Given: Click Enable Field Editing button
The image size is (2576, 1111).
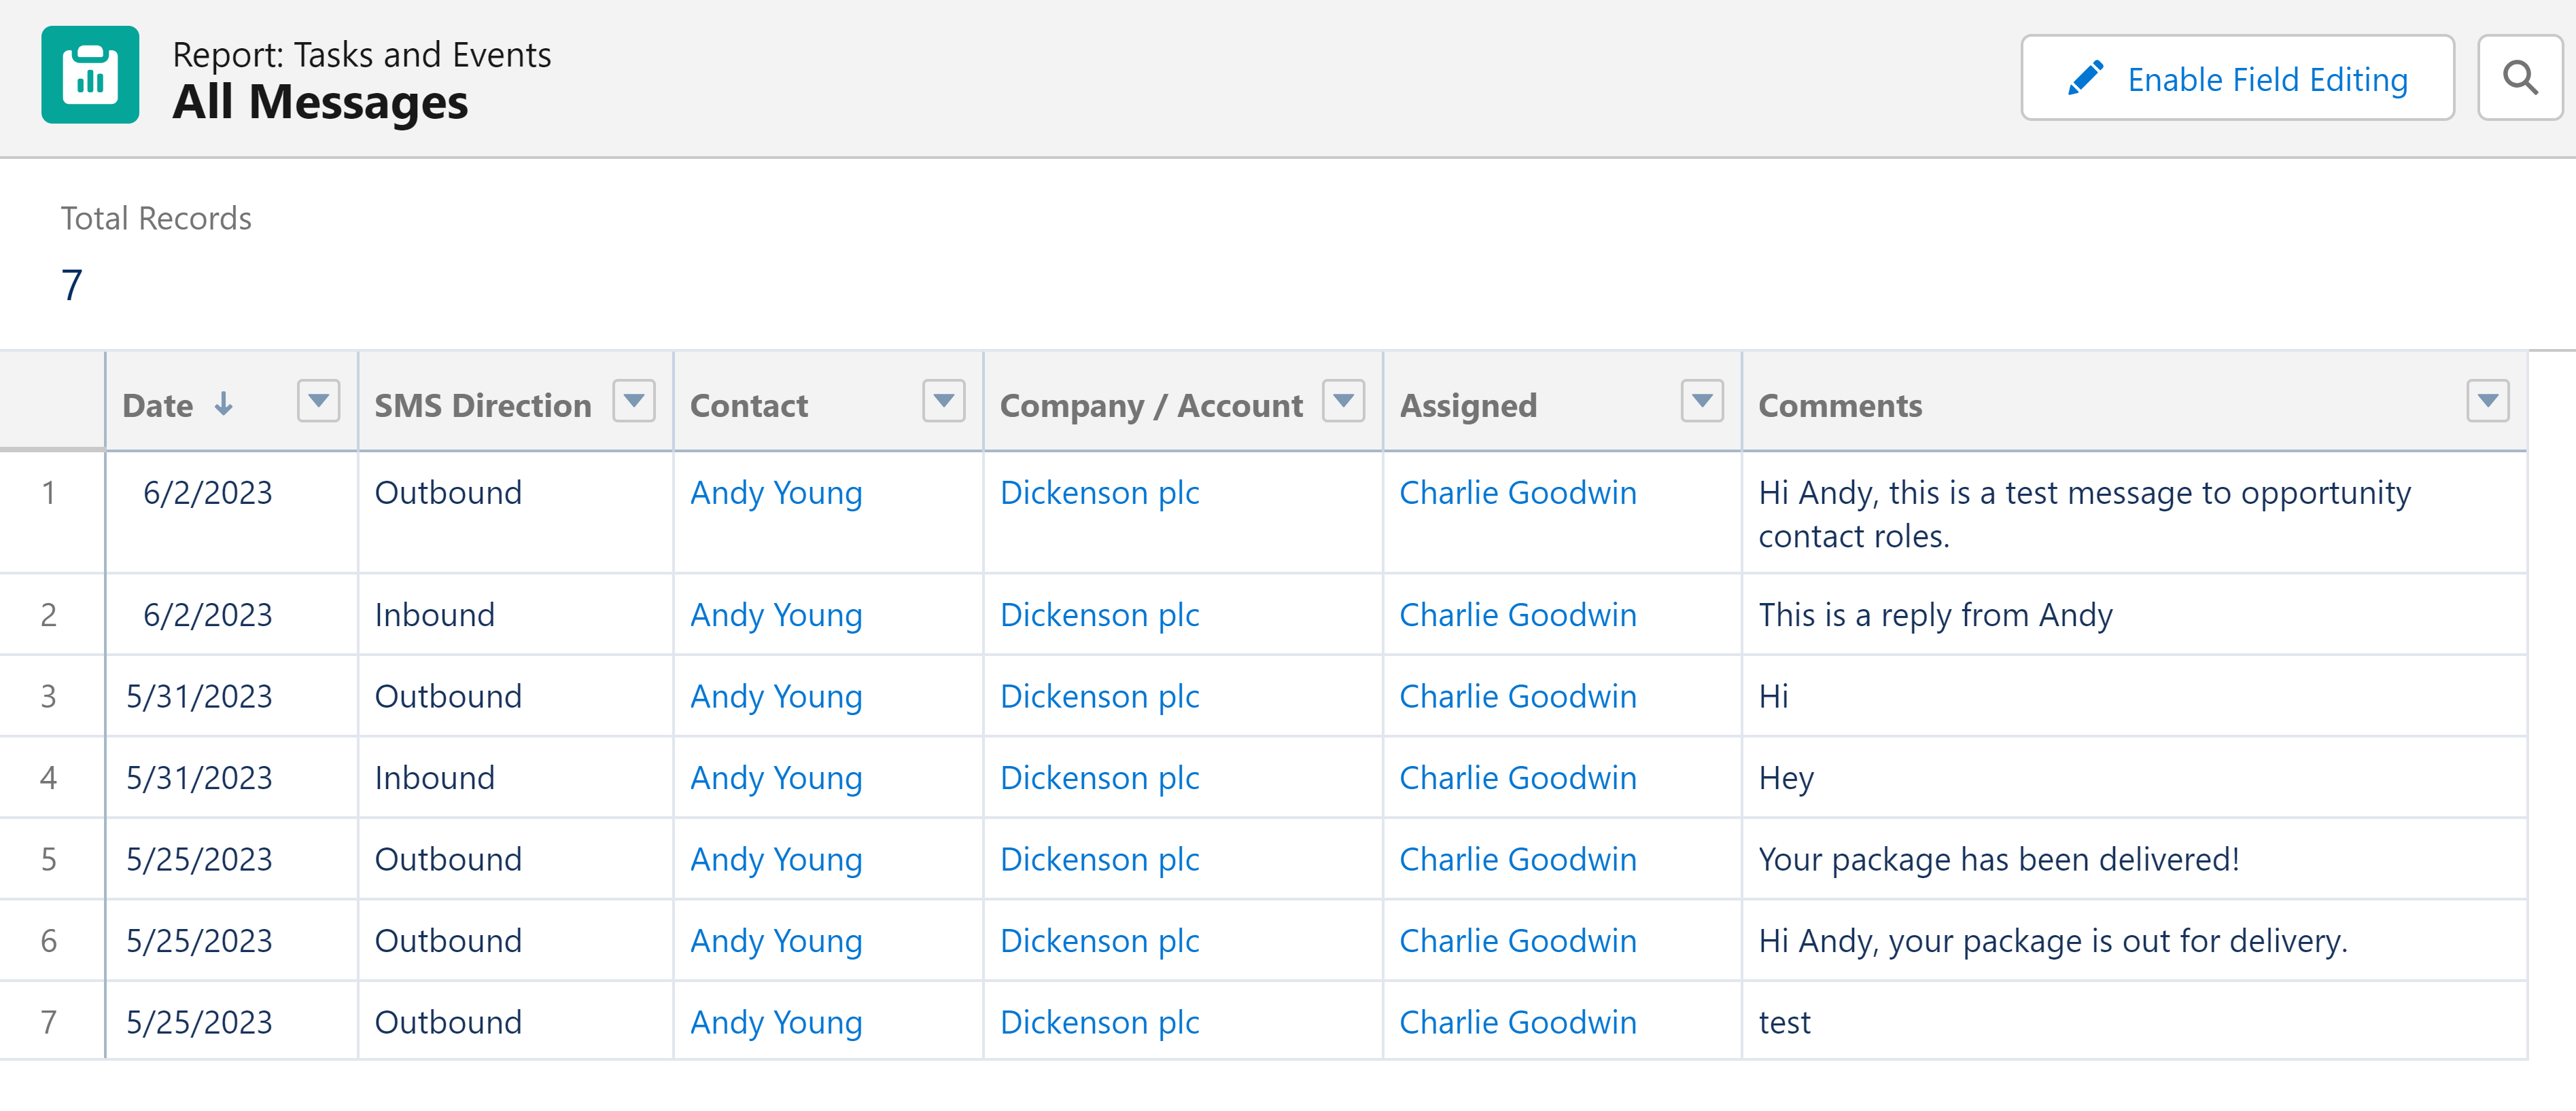Looking at the screenshot, I should tap(2238, 78).
